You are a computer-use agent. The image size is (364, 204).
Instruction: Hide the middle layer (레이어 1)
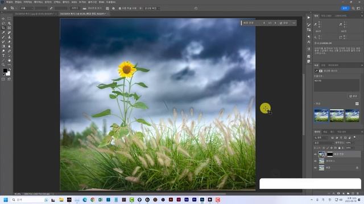click(x=315, y=161)
